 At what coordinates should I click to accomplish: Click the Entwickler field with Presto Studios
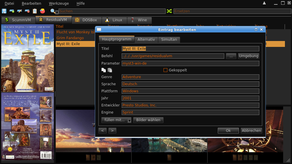pos(190,105)
